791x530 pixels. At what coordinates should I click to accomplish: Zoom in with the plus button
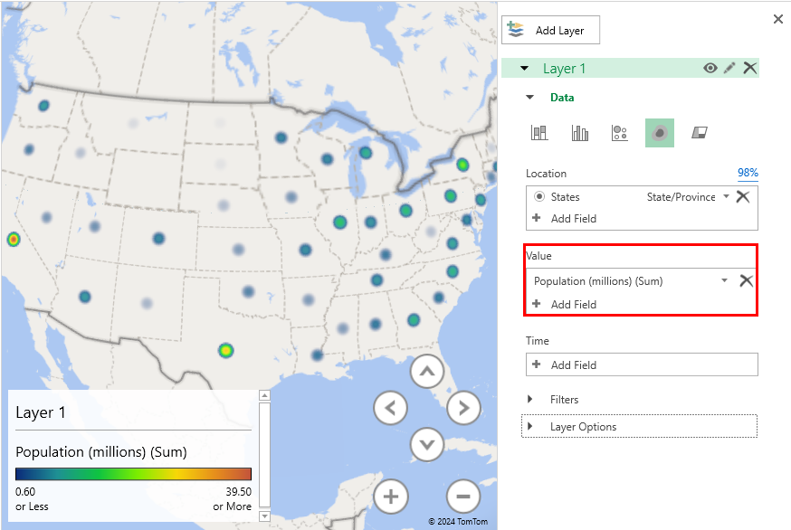(390, 497)
